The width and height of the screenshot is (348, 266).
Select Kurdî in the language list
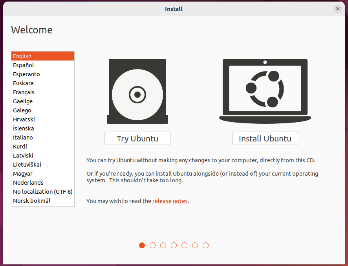point(43,146)
